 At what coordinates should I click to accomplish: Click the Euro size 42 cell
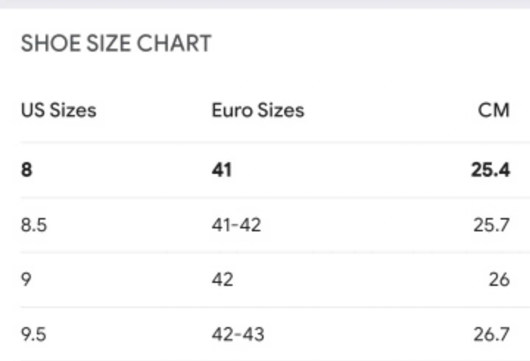[222, 280]
